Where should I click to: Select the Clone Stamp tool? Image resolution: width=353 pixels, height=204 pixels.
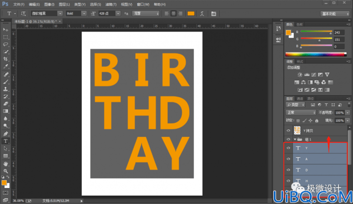click(6, 89)
